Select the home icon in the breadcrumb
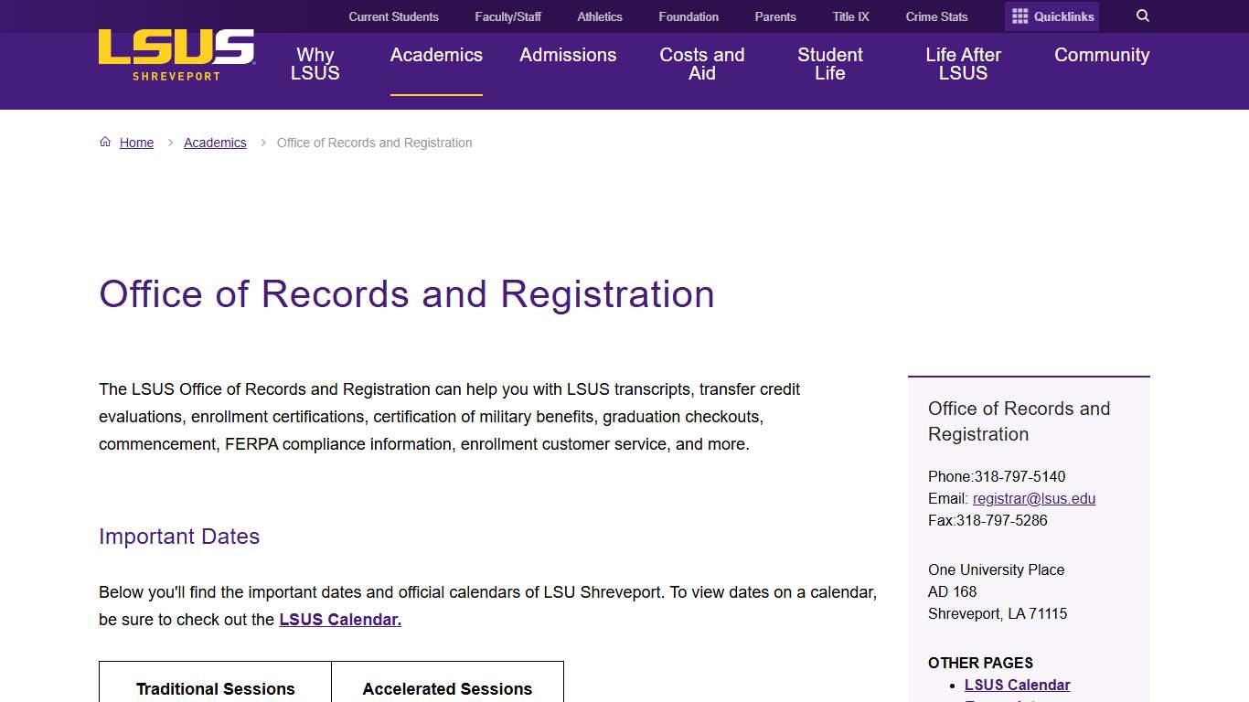Viewport: 1249px width, 702px height. pyautogui.click(x=105, y=142)
